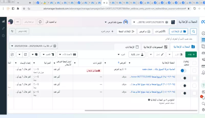Image resolution: width=205 pixels, height=118 pixels.
Task: Open the three-dots more options button
Action: (x=18, y=22)
